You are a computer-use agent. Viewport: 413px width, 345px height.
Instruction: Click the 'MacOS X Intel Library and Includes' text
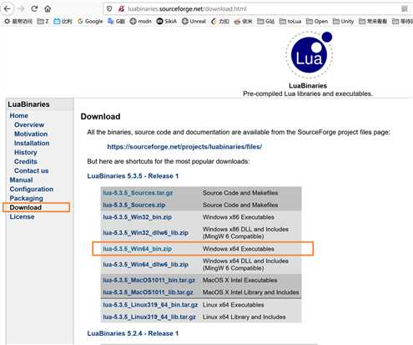[x=250, y=292]
